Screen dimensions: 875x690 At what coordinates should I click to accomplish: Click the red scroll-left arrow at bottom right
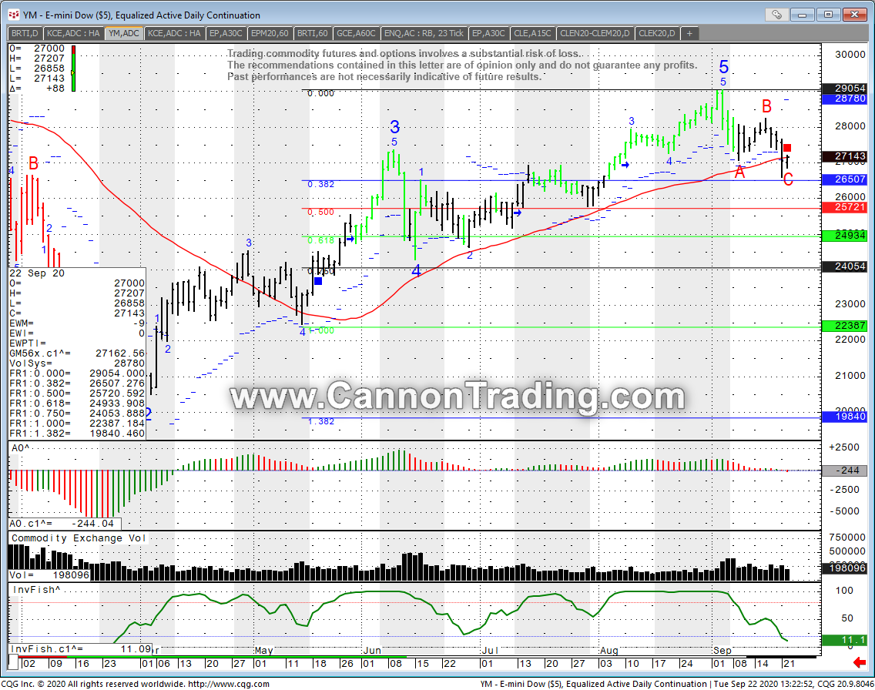pyautogui.click(x=860, y=662)
